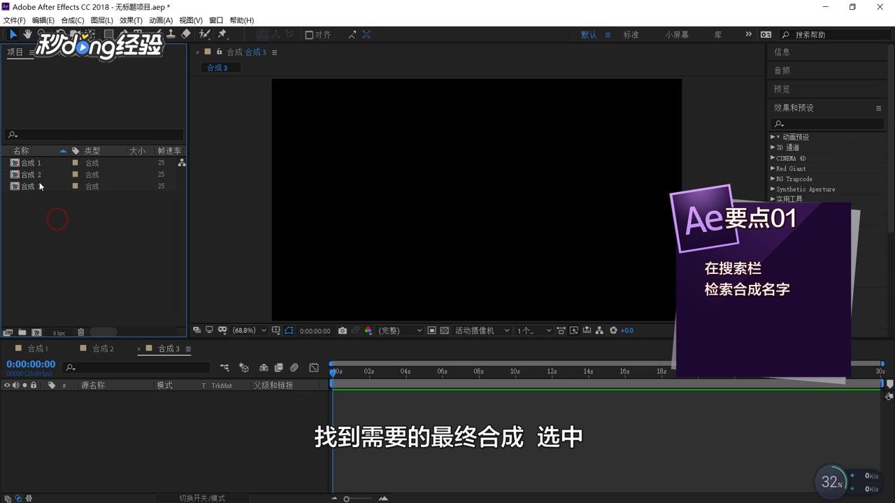Open the 动画(A) menu
Screen dimensions: 895x503
160,20
